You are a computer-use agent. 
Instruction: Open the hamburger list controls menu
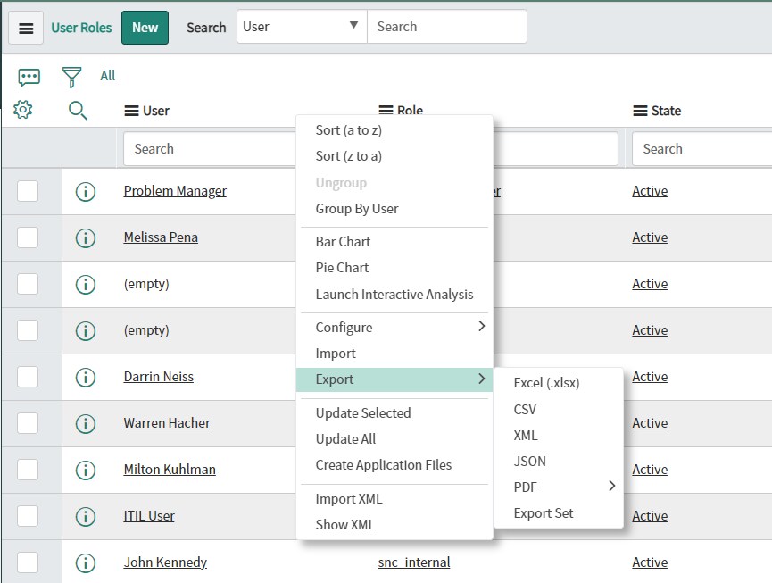point(26,28)
